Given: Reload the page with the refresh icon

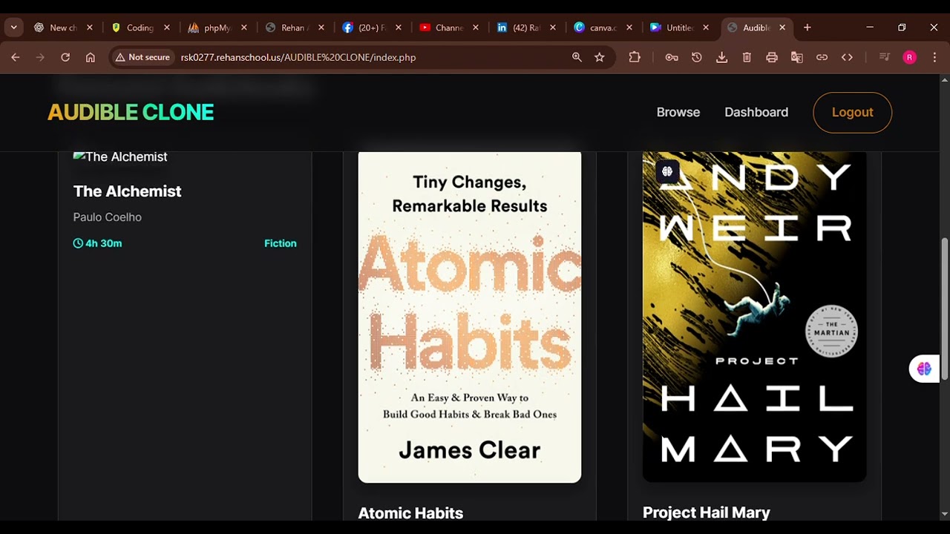Looking at the screenshot, I should 65,57.
